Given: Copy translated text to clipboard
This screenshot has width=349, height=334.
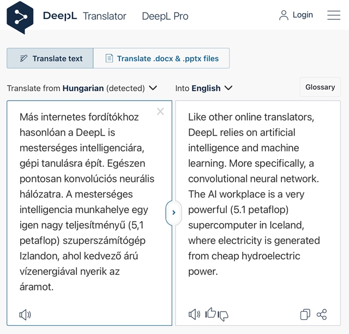Looking at the screenshot, I should pyautogui.click(x=305, y=314).
